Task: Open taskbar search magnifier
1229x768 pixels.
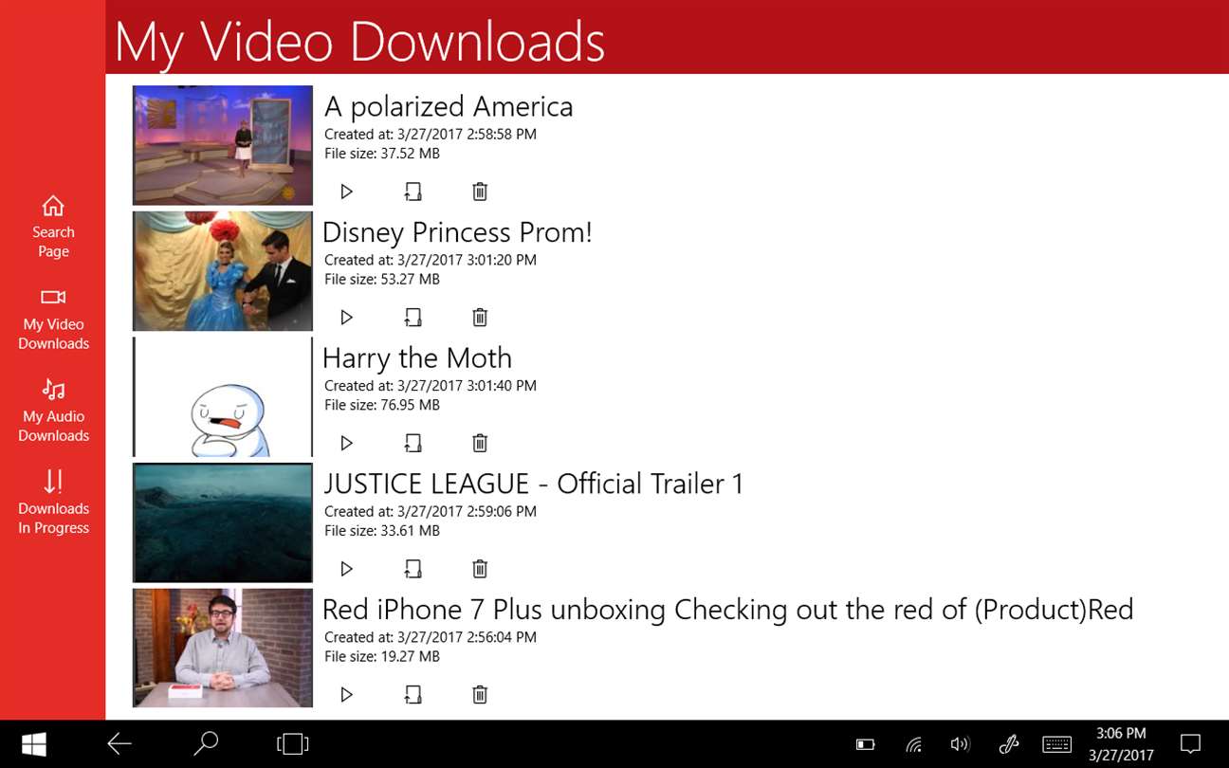Action: click(x=206, y=744)
